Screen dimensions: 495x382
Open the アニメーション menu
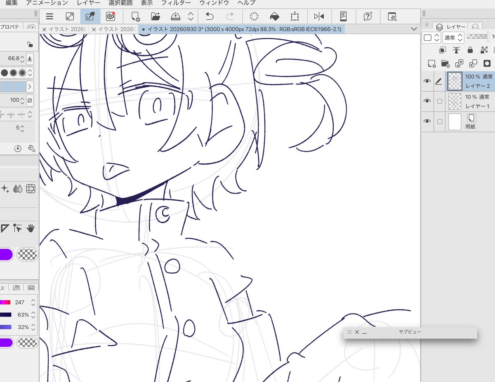[47, 3]
